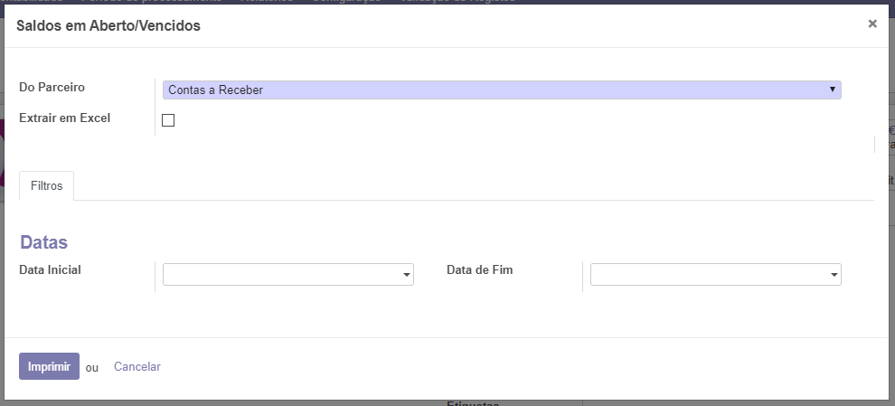Click the Data Inicial label
Screen dimensions: 895x406
click(x=50, y=269)
